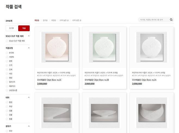Sort results by 가격 낮은 순
179x133 pixels.
pyautogui.click(x=77, y=20)
